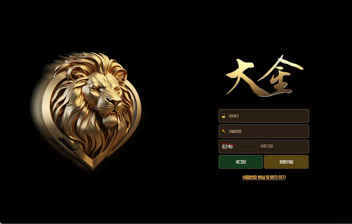Open registration via 회원가입 button
Viewport: 352px width, 224px height.
pyautogui.click(x=286, y=162)
